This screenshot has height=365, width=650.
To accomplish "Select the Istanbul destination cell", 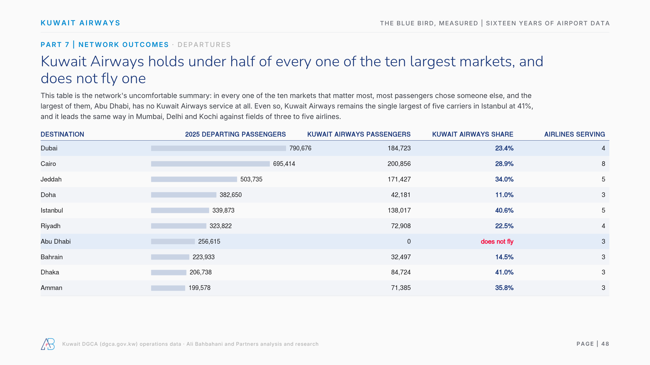I will tap(52, 211).
